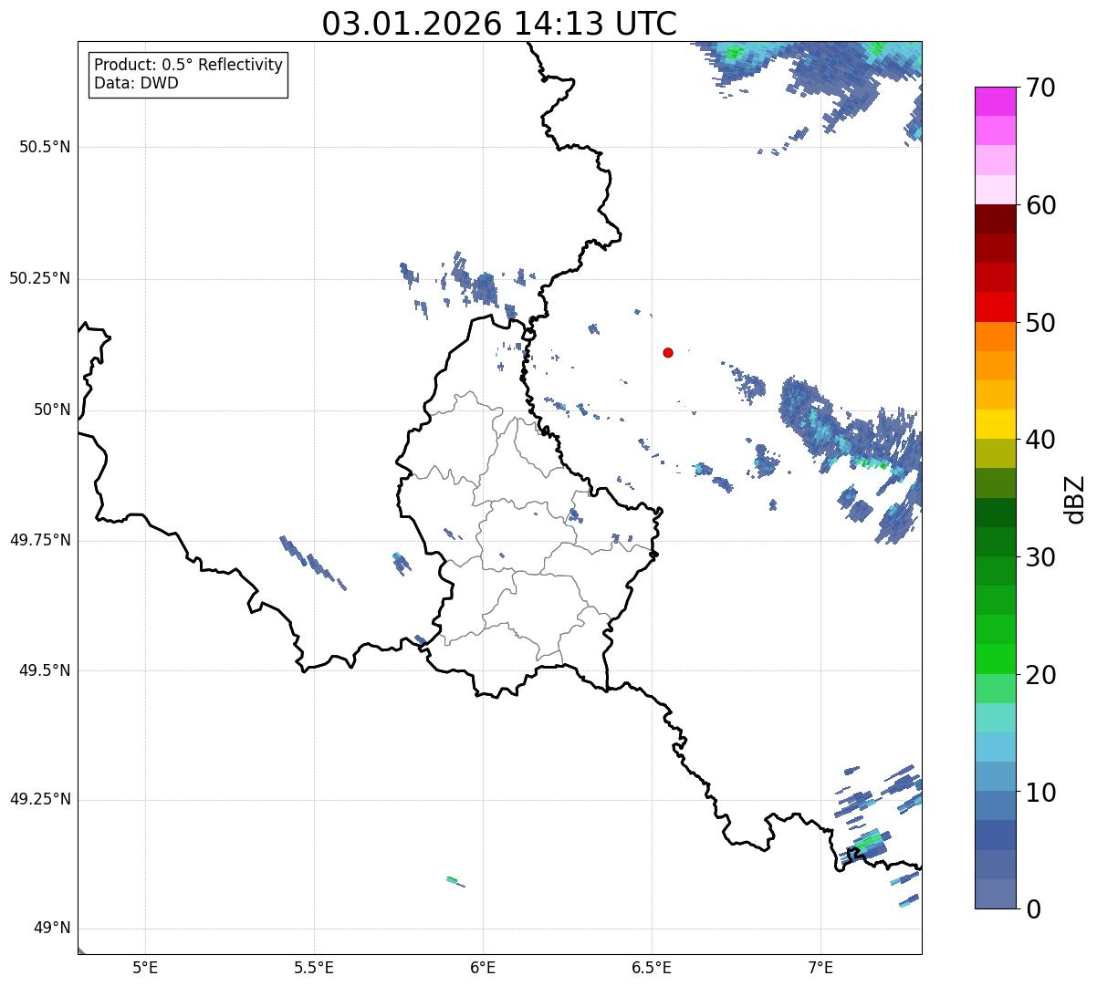1097x986 pixels.
Task: Click the 50.25°N latitude label
Action: click(x=40, y=278)
